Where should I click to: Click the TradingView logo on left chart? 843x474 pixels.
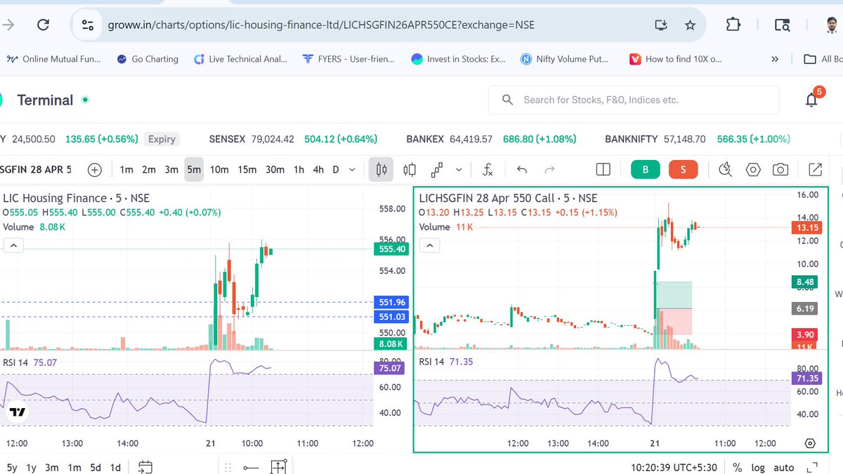click(x=18, y=413)
